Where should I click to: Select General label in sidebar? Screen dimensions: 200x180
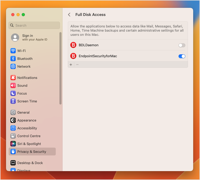(24, 112)
